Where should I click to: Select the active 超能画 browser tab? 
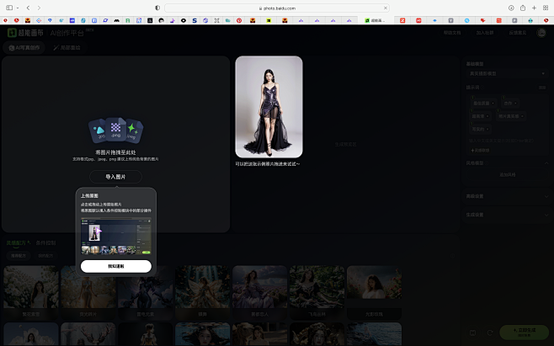pyautogui.click(x=375, y=20)
